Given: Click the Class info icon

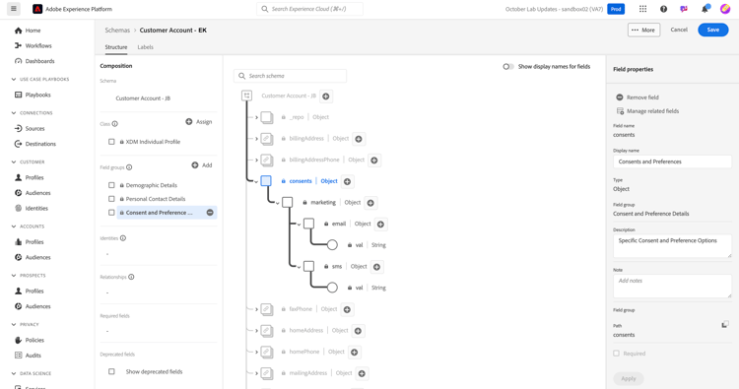Looking at the screenshot, I should point(114,124).
